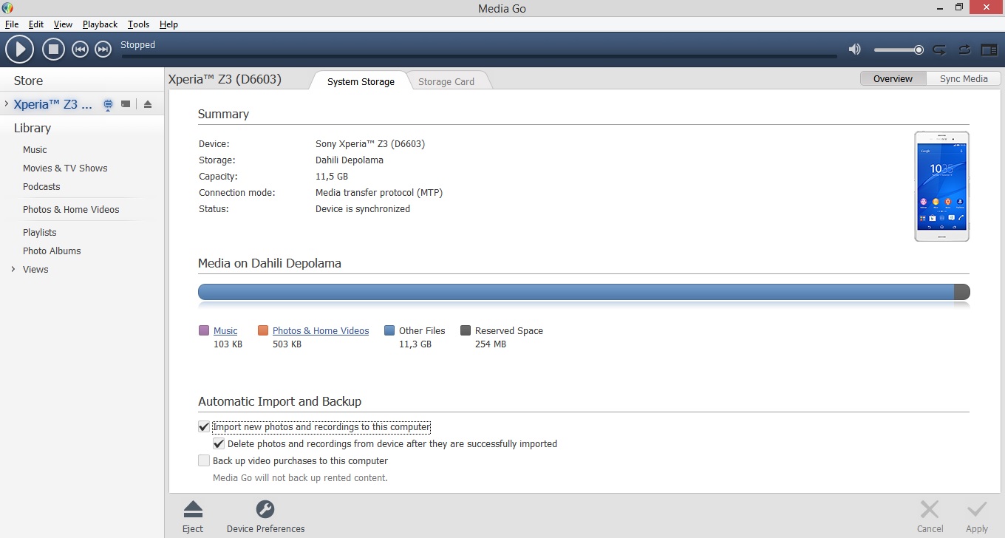The image size is (1005, 538).
Task: Skip to the next track
Action: click(103, 50)
